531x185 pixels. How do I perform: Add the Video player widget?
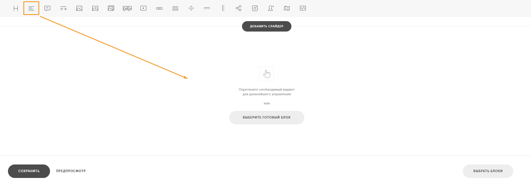click(143, 8)
